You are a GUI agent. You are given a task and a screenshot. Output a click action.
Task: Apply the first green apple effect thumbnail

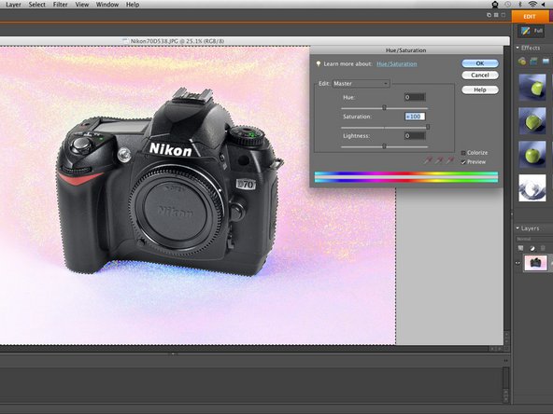(x=532, y=88)
